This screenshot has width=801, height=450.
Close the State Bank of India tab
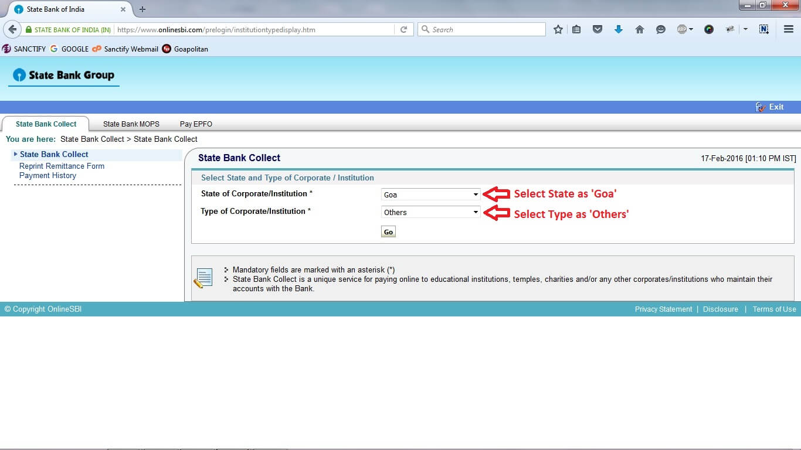tap(123, 9)
